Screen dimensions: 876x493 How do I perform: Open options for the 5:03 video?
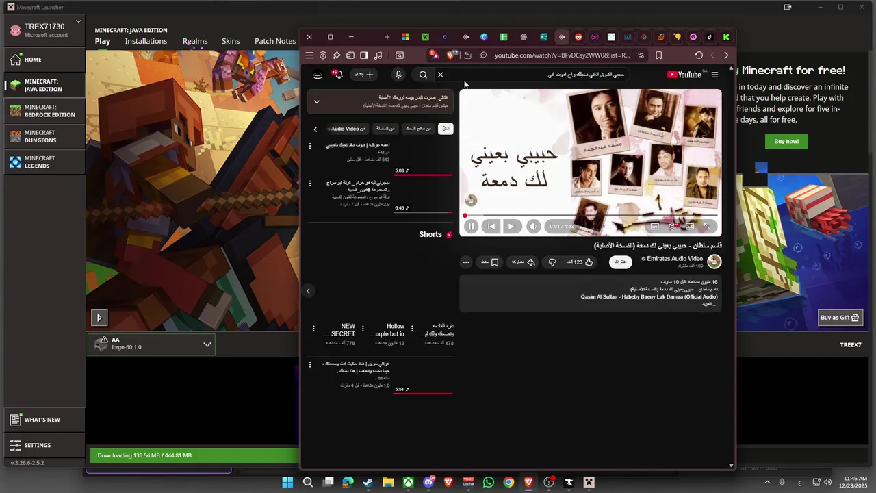point(310,146)
